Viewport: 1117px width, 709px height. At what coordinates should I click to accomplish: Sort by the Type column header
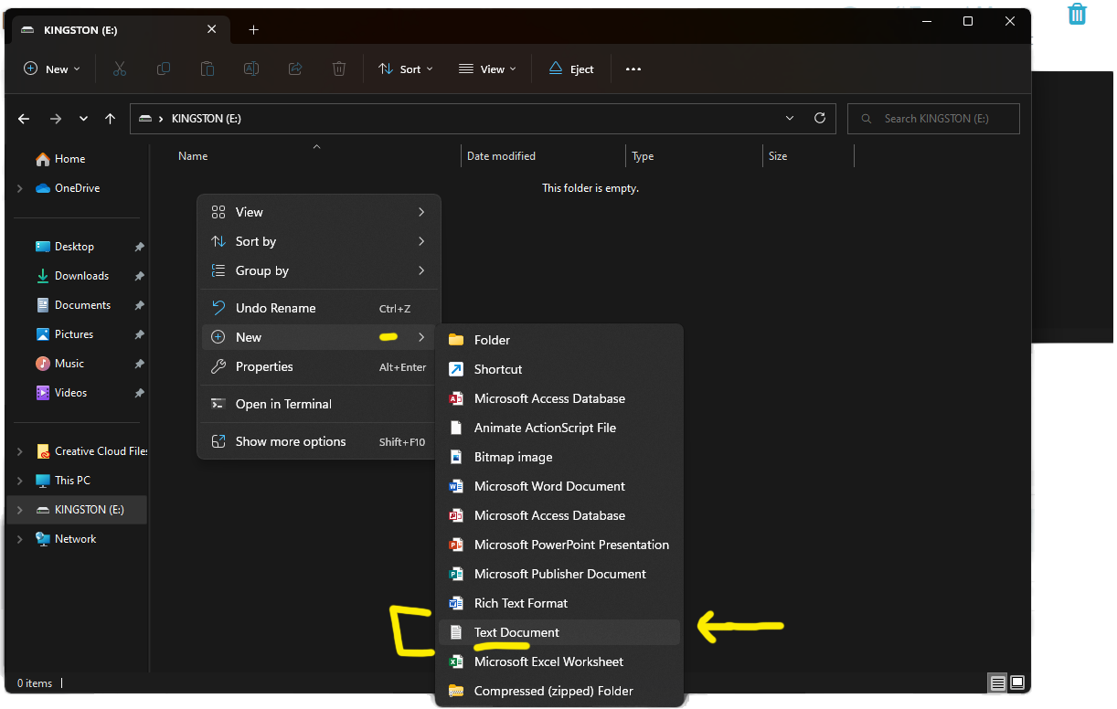pyautogui.click(x=643, y=156)
